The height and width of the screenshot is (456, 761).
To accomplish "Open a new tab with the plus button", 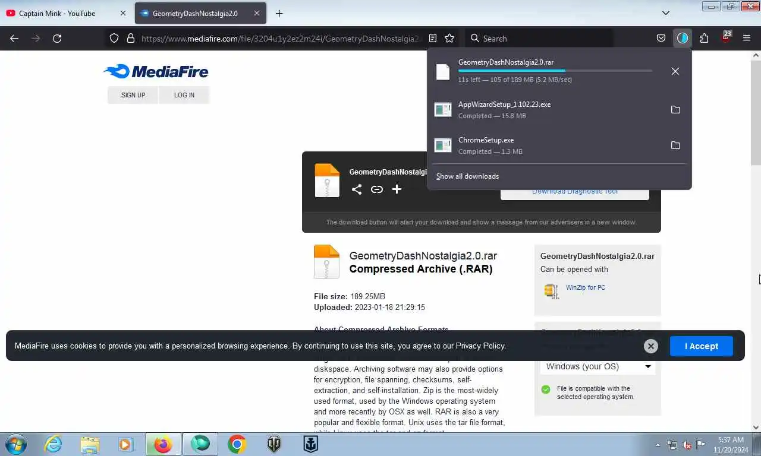I will tap(279, 13).
